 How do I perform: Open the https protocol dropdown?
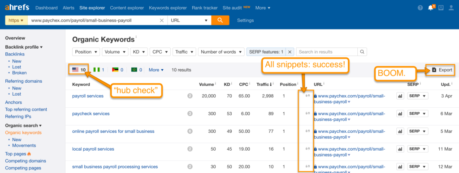pos(16,21)
